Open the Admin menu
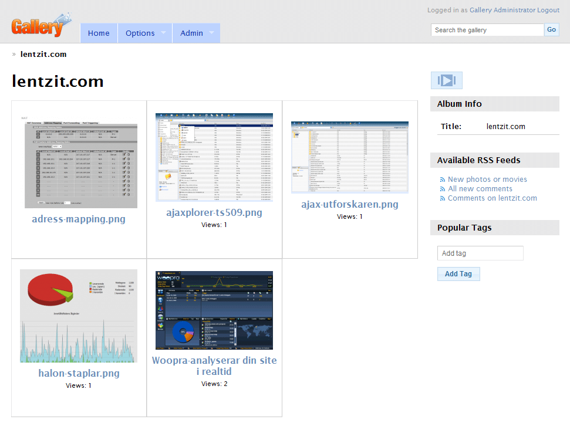Screen dimensions: 570x423 [x=191, y=33]
